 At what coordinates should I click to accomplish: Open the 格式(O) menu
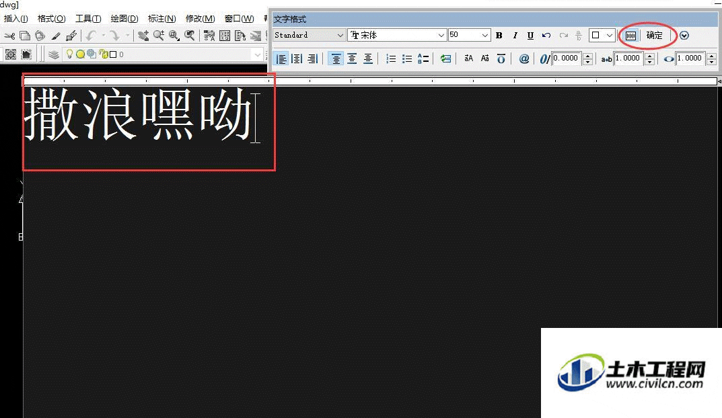point(52,19)
